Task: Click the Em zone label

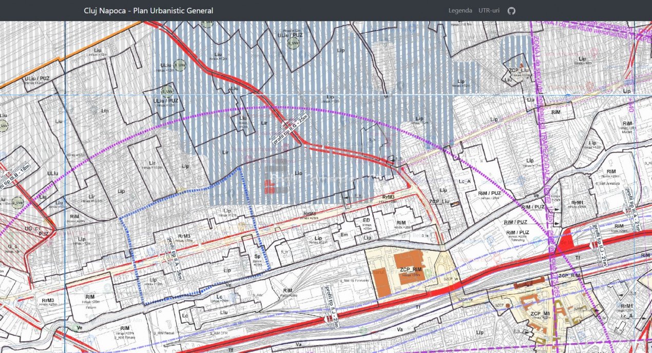Action: [344, 234]
